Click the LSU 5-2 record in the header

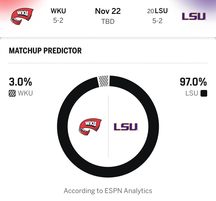click(x=157, y=21)
